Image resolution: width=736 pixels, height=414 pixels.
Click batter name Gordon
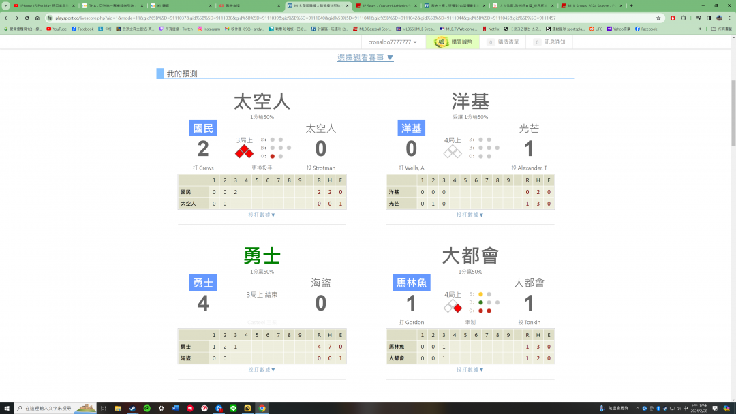coord(414,323)
